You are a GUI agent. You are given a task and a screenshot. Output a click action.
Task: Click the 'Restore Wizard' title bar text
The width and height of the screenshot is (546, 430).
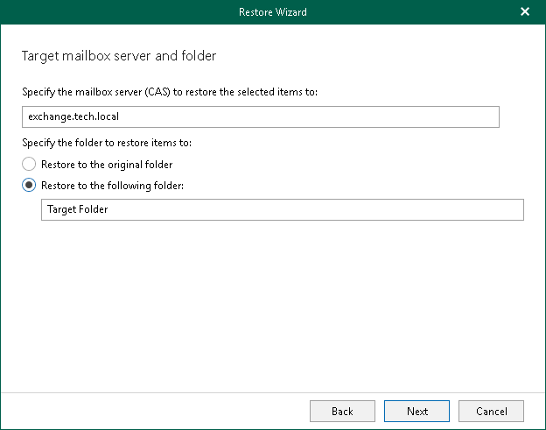pyautogui.click(x=272, y=12)
